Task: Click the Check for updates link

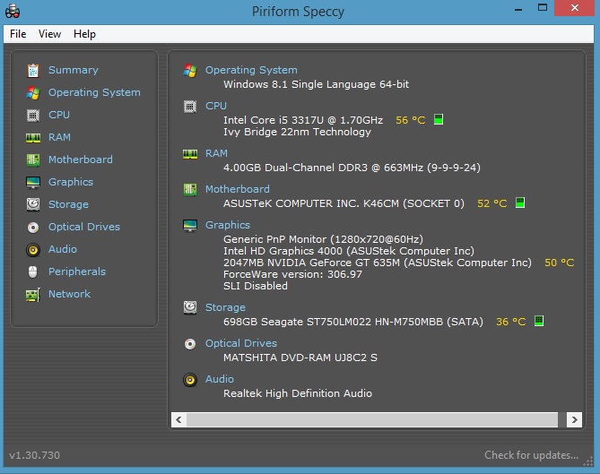Action: 531,455
